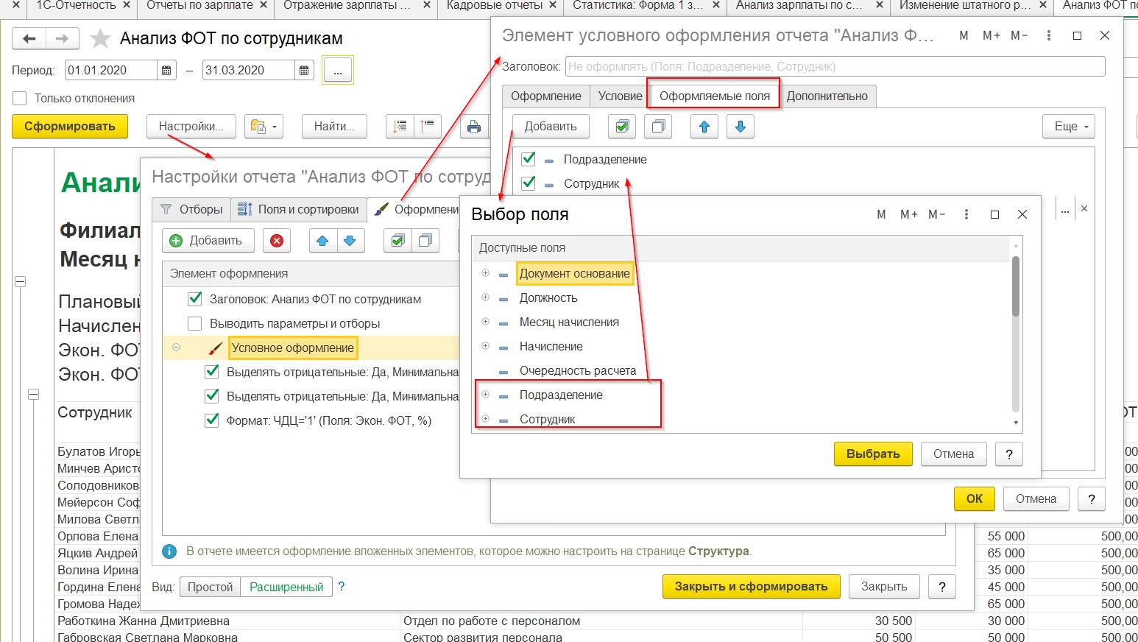This screenshot has height=642, width=1138.
Task: Go back with the left arrow button
Action: point(29,38)
